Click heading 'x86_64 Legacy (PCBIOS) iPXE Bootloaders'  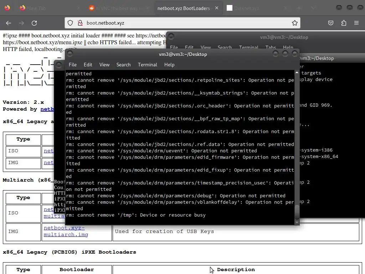70,252
